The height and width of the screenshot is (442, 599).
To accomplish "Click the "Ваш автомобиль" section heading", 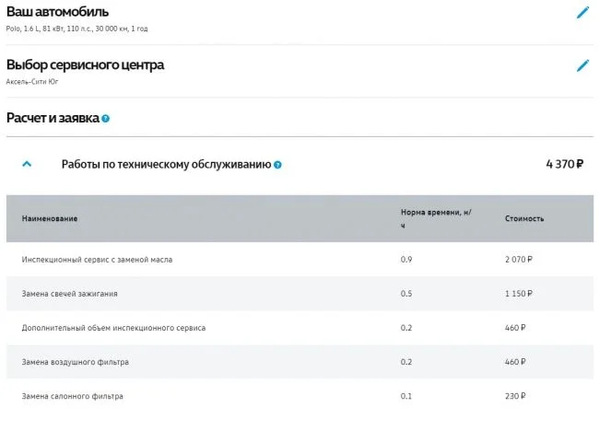I will pos(57,12).
